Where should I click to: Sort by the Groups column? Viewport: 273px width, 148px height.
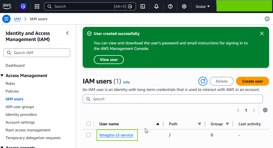tap(227, 124)
